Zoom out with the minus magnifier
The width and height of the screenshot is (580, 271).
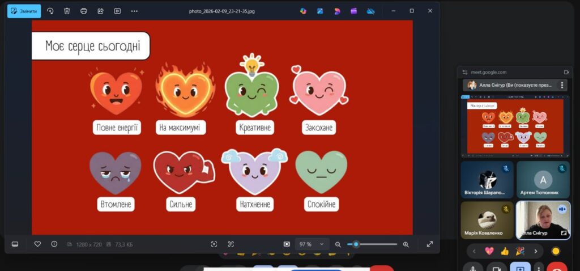338,244
